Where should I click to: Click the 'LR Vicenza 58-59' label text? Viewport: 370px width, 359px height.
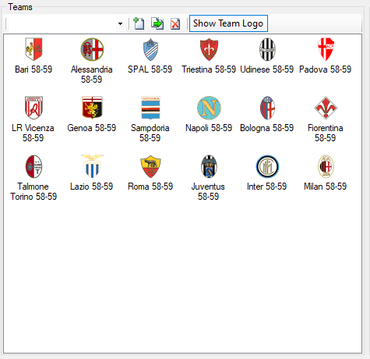pos(33,133)
